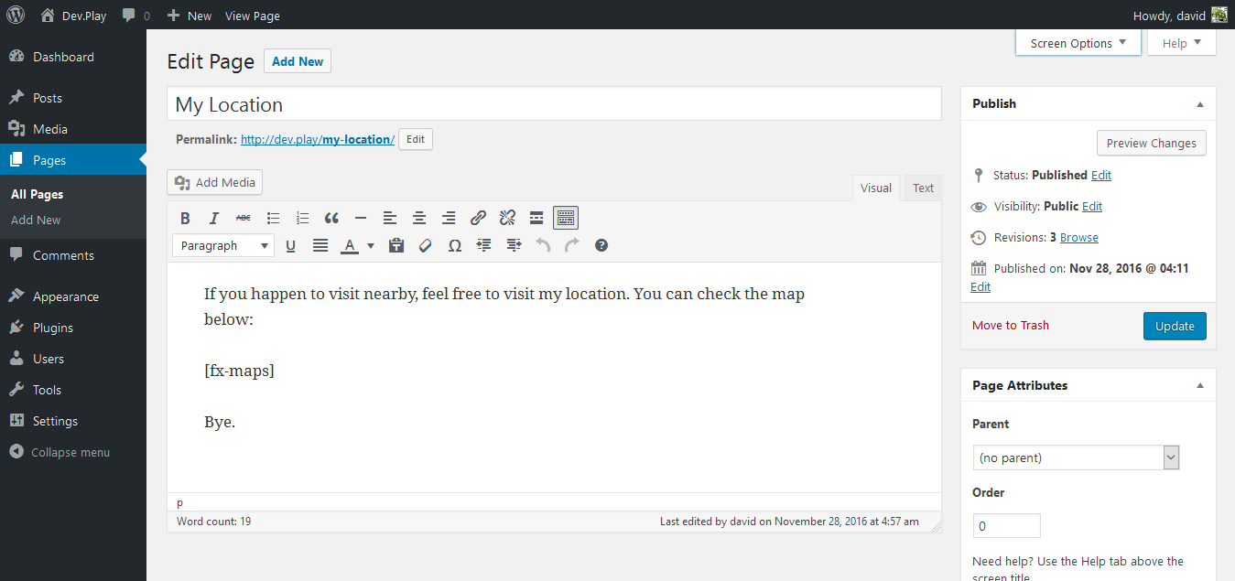Edit the Published status
The width and height of the screenshot is (1235, 581).
pos(1101,175)
